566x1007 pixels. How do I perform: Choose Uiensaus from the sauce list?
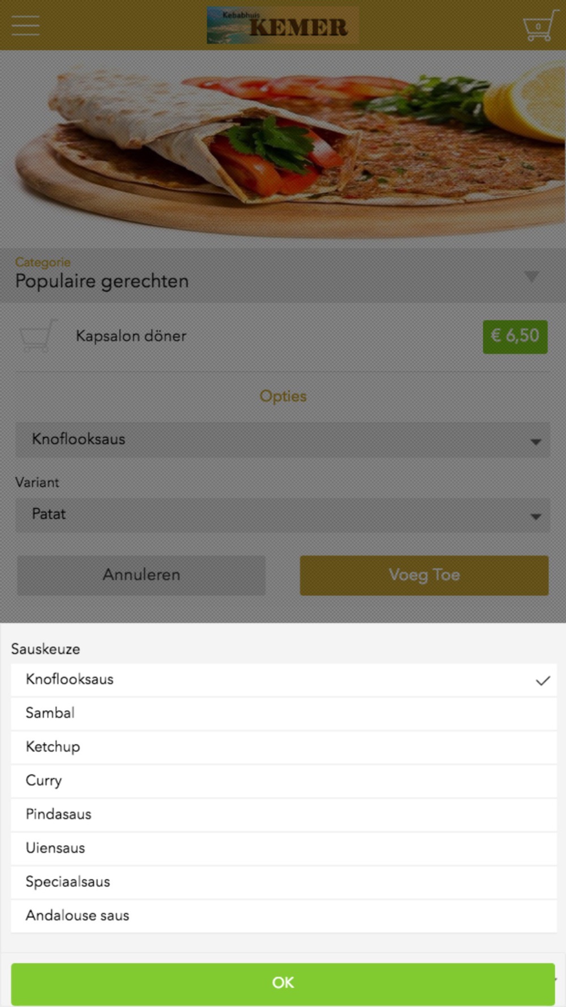(x=283, y=848)
